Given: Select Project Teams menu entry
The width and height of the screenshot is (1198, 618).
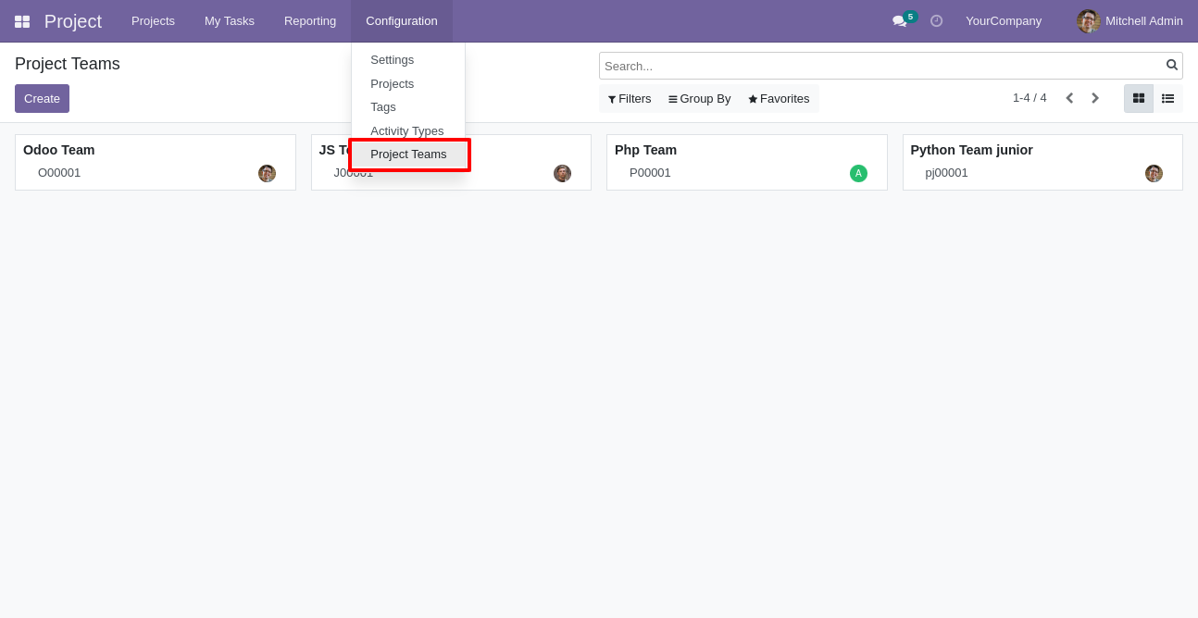Looking at the screenshot, I should click(408, 154).
